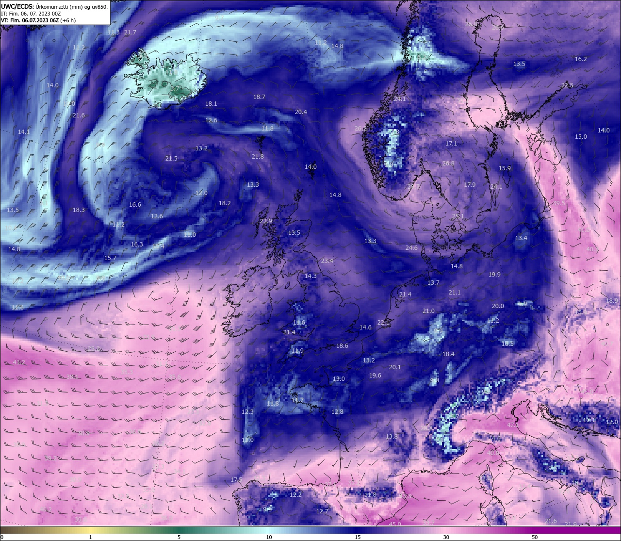Click the value 18.6 over the English Channel

[x=342, y=346]
